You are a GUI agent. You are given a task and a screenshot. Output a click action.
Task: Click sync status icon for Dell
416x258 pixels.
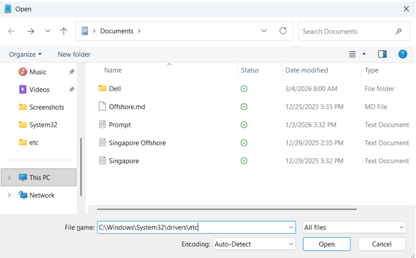point(244,88)
